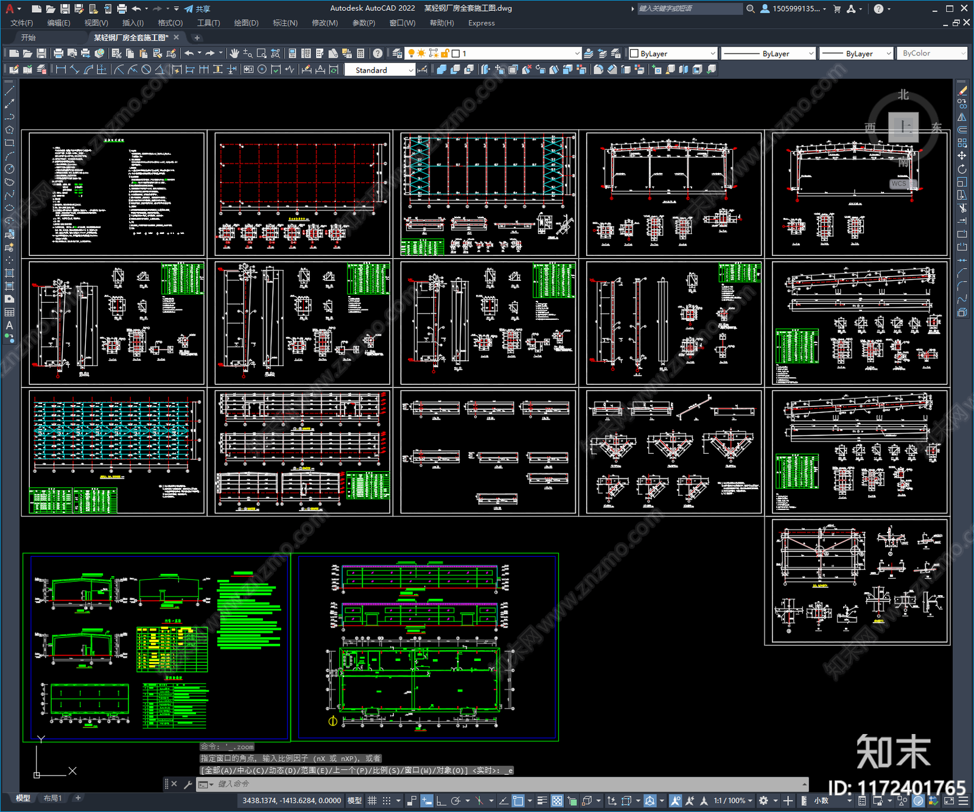The image size is (974, 812).
Task: Open the ByColor plot style dropdown
Action: pyautogui.click(x=931, y=54)
